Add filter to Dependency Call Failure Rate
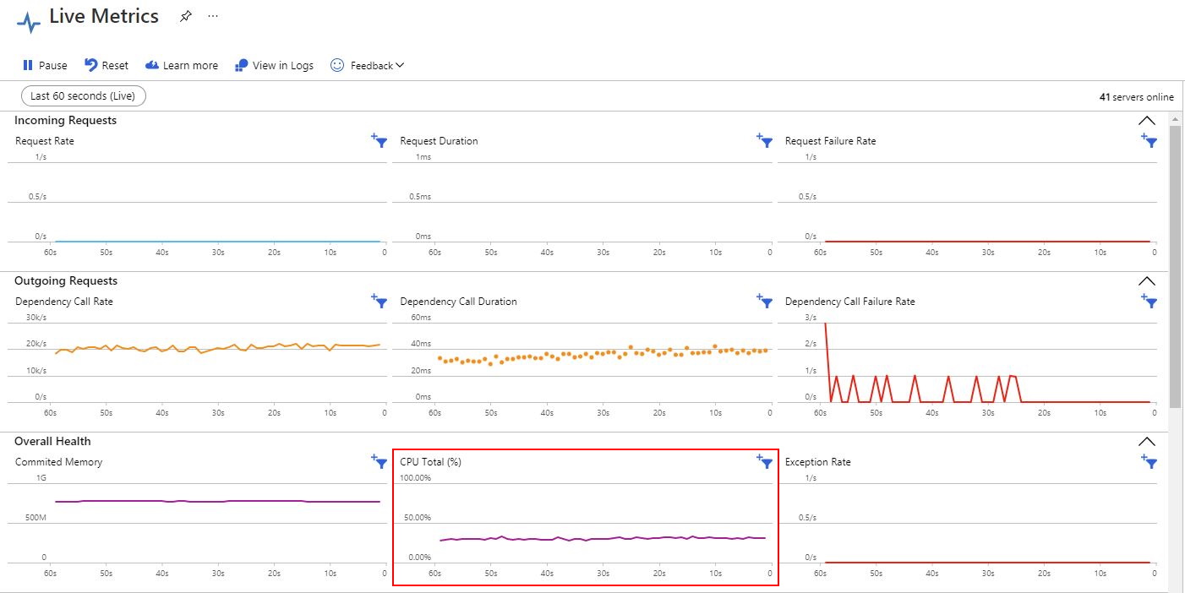 click(x=1149, y=301)
